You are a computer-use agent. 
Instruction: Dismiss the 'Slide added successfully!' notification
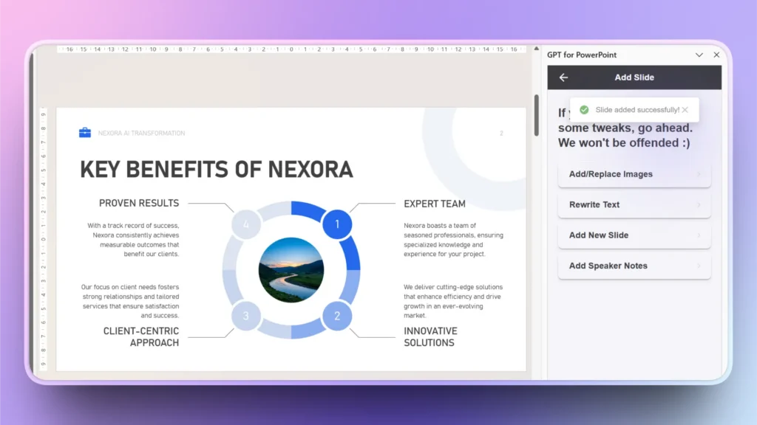[x=685, y=110]
